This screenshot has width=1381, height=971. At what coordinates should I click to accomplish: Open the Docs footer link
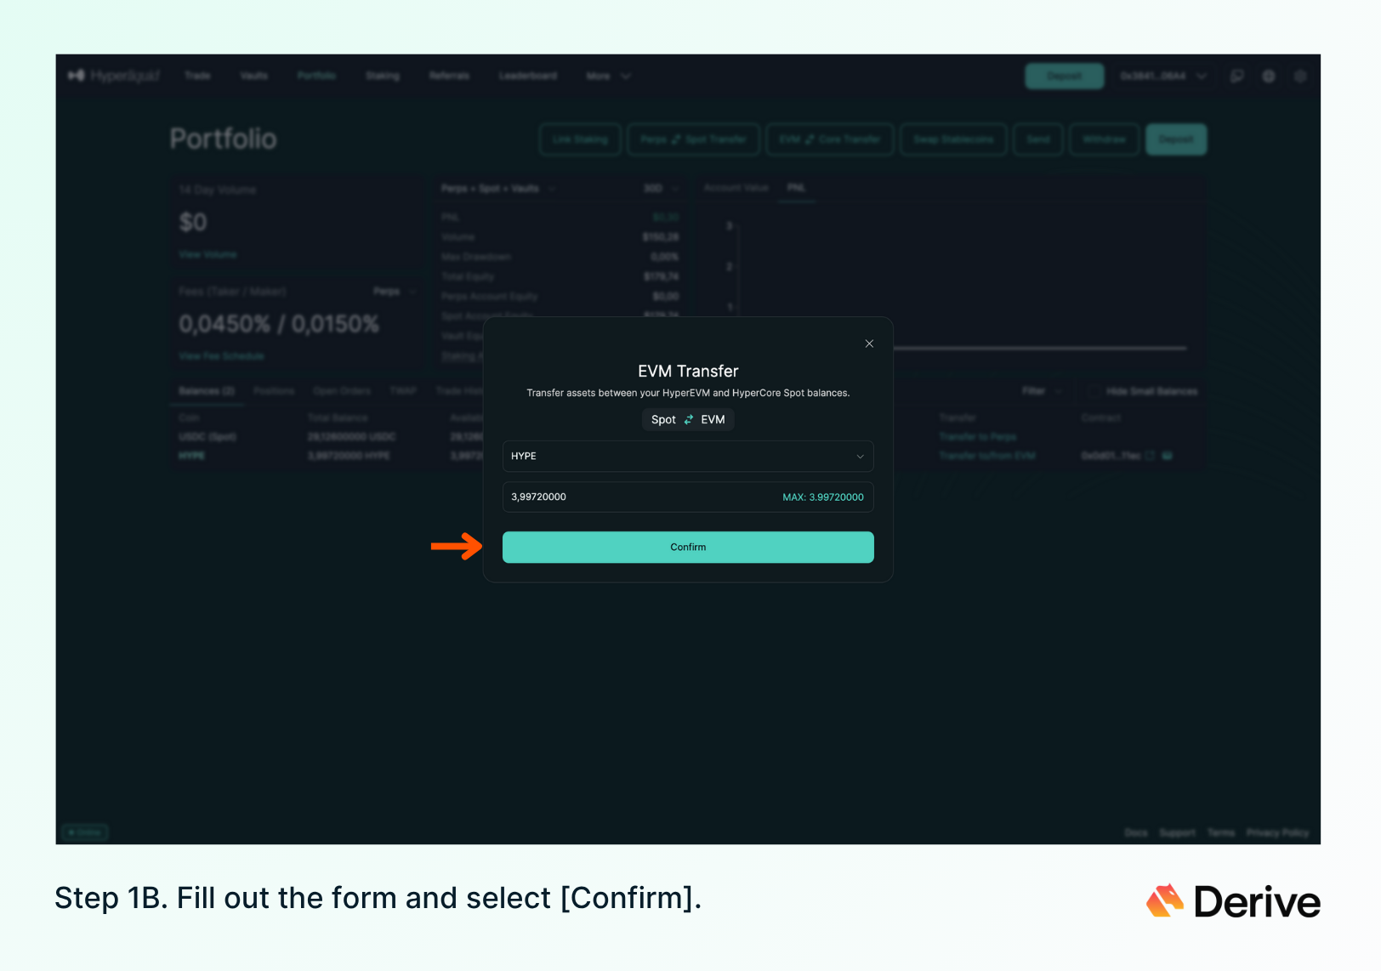pyautogui.click(x=1136, y=832)
